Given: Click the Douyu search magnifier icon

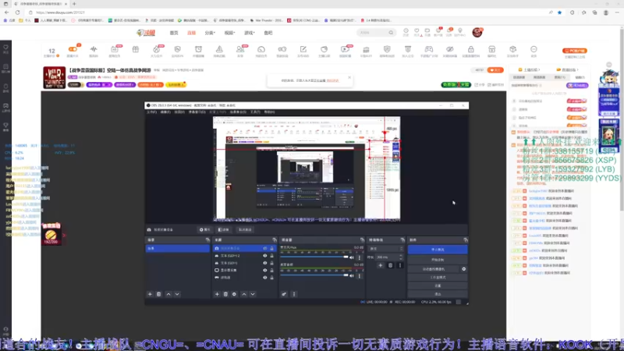Looking at the screenshot, I should point(391,33).
